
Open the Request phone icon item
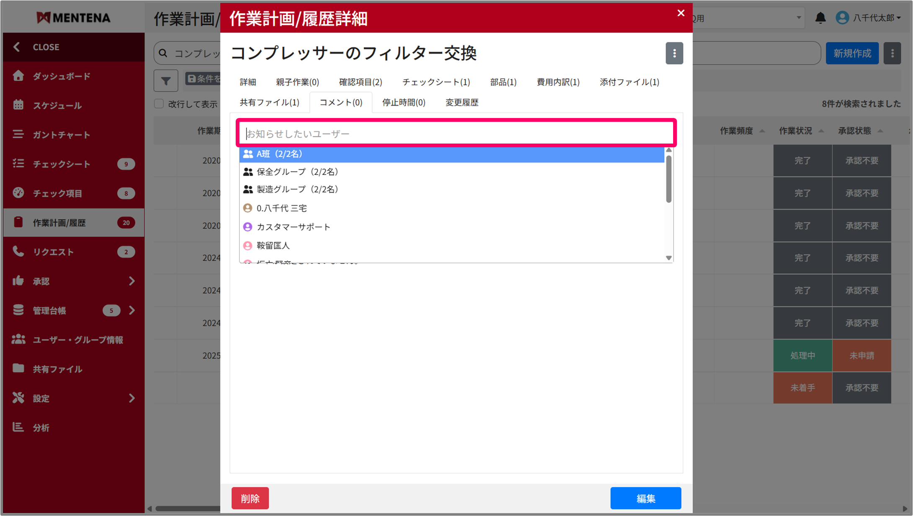coord(18,252)
